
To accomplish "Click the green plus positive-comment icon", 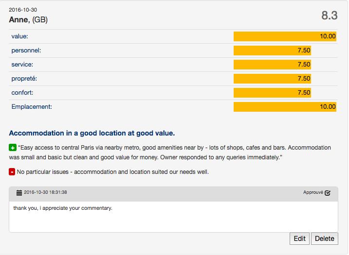I will (13, 148).
